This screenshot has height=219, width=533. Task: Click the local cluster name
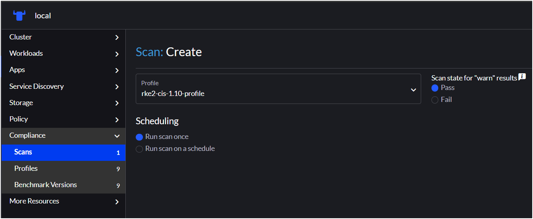[43, 16]
